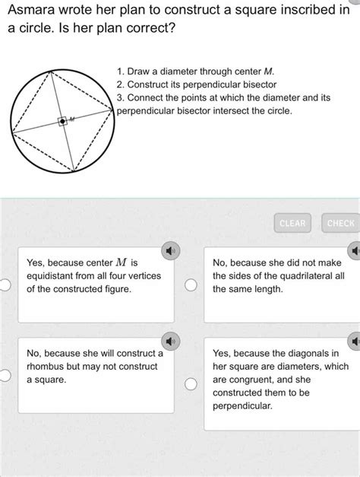Image resolution: width=360 pixels, height=477 pixels.
Task: Click step 1 'Draw a diameter' text
Action: [x=196, y=72]
